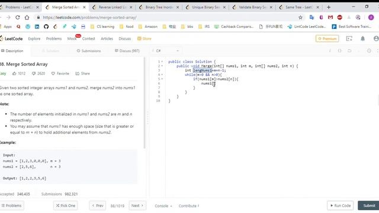Screen dimensions: 379x213
Task: Switch to the Description tab
Action: point(12,51)
